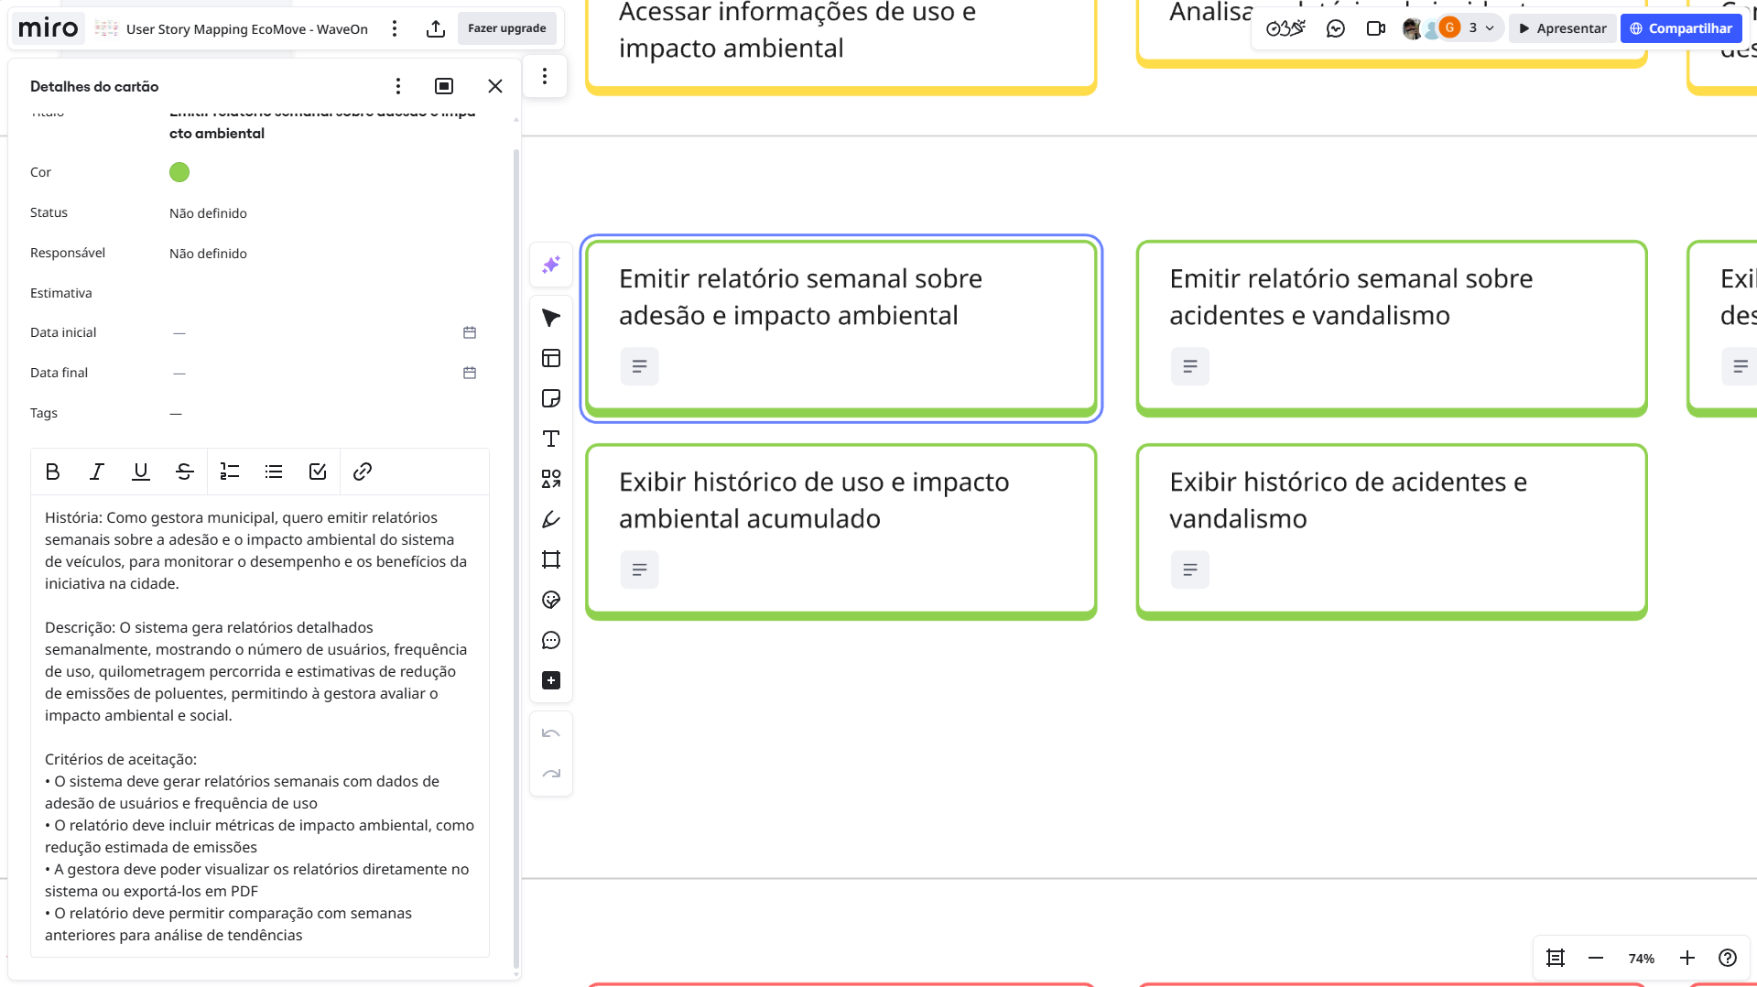The height and width of the screenshot is (987, 1757).
Task: Click the Compartilhar button
Action: pos(1681,28)
